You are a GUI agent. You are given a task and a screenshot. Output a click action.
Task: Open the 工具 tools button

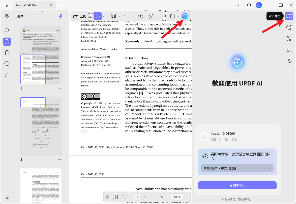pos(79,16)
